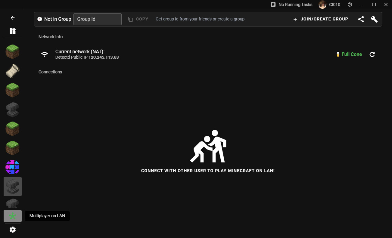Click the clock icon beside Not in Group
The height and width of the screenshot is (238, 392).
coord(40,19)
